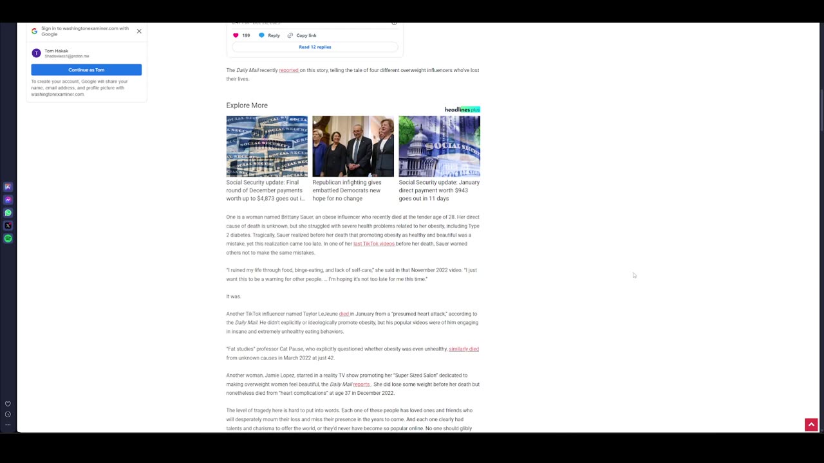Click the '199' like count on tweet
Screen dimensions: 824x463
[246, 35]
